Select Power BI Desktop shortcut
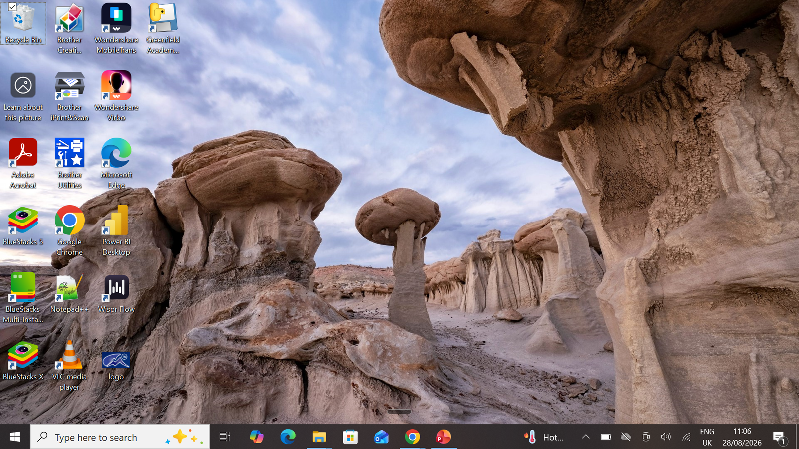 pos(116,231)
